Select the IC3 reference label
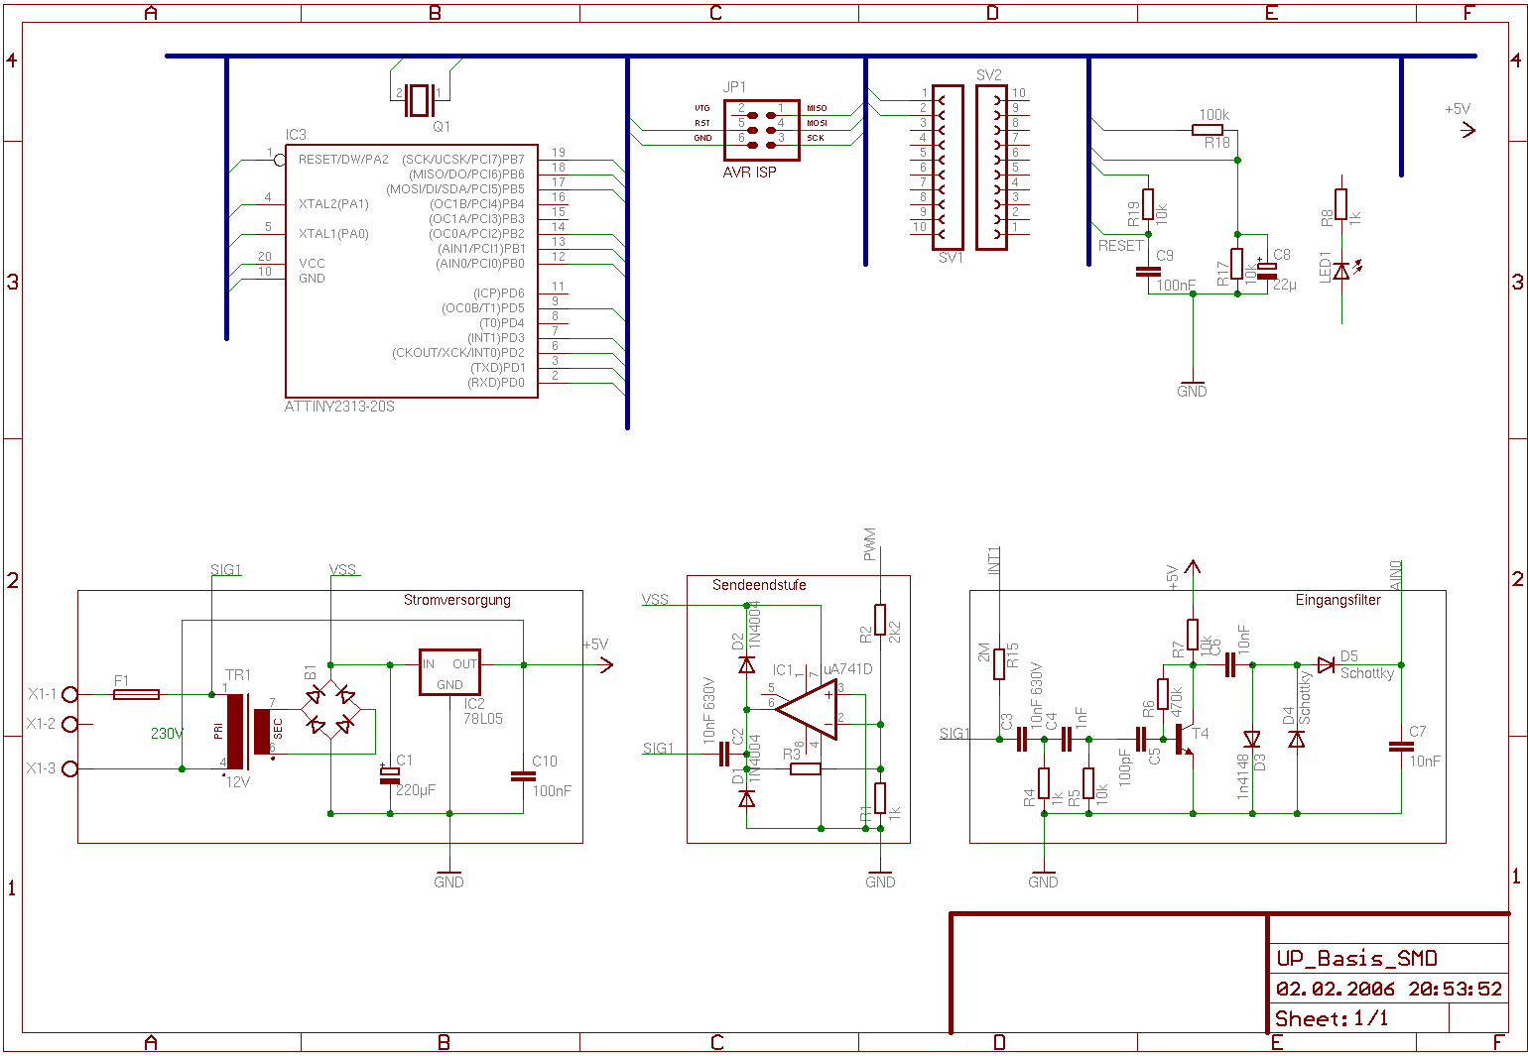This screenshot has height=1056, width=1528. click(x=296, y=135)
